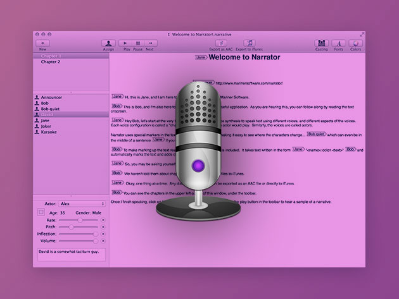Open the Fonts toolbar icon
399x299 pixels.
[338, 43]
